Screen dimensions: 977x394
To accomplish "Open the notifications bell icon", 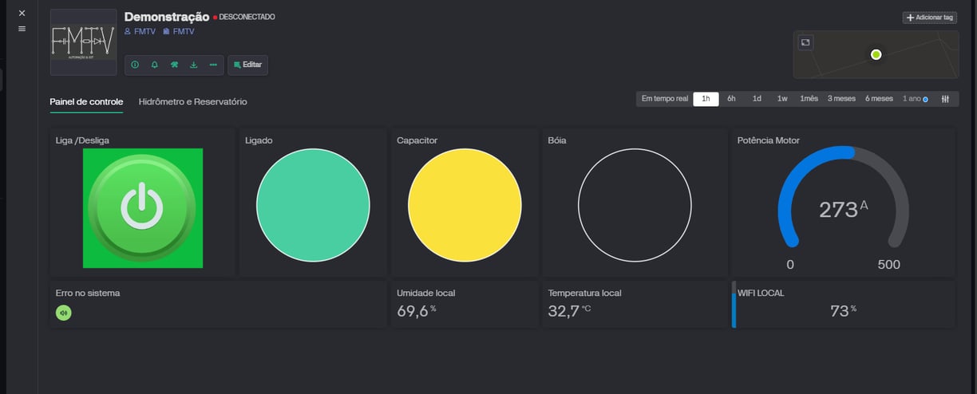I will point(154,65).
